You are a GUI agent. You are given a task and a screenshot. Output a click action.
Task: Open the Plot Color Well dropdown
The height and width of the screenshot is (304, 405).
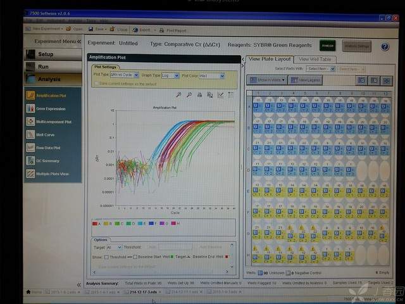click(211, 76)
